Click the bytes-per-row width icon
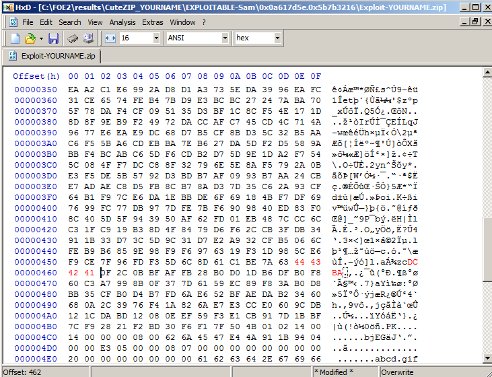The image size is (492, 377). coord(110,38)
